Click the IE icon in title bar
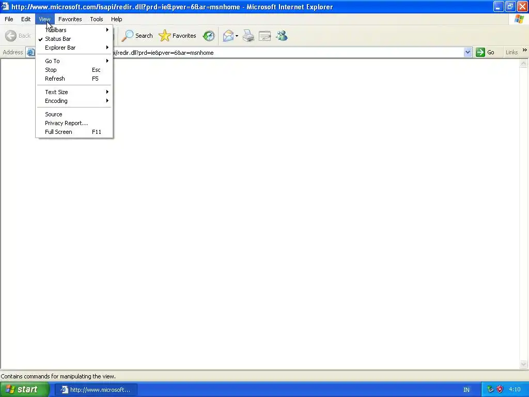The height and width of the screenshot is (397, 529). pyautogui.click(x=5, y=6)
